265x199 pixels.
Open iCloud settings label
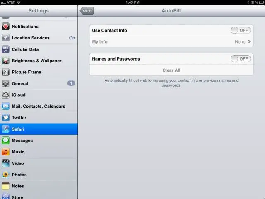pyautogui.click(x=19, y=95)
